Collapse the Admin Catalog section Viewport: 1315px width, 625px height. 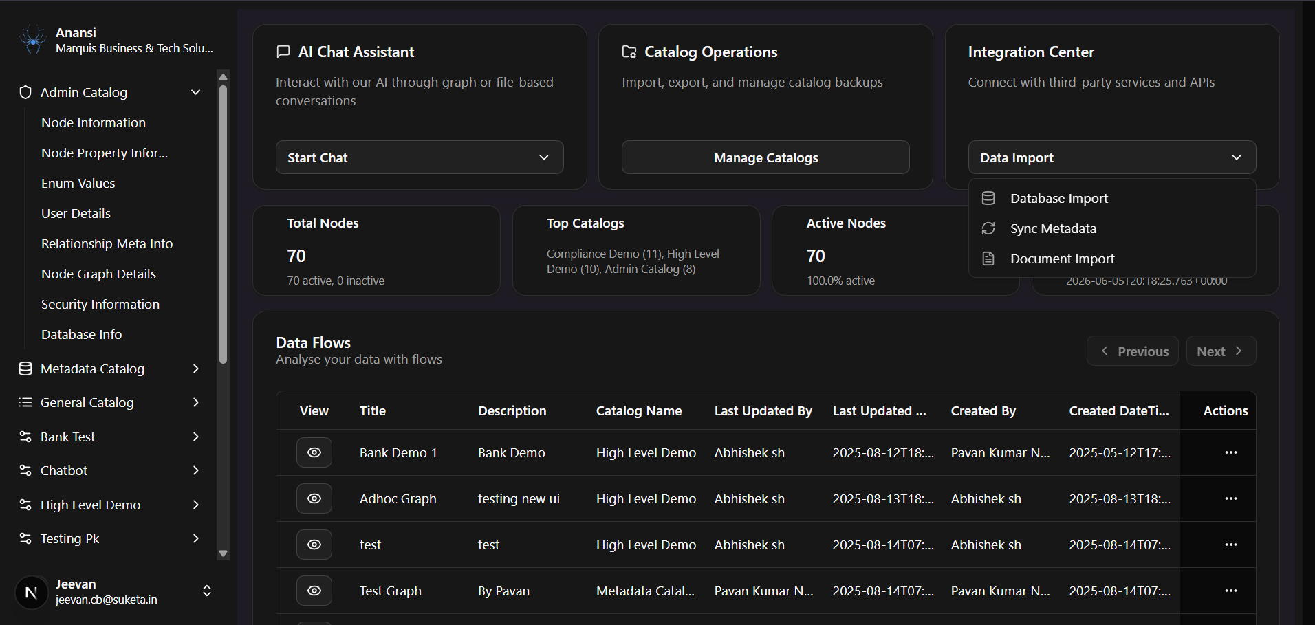click(195, 92)
